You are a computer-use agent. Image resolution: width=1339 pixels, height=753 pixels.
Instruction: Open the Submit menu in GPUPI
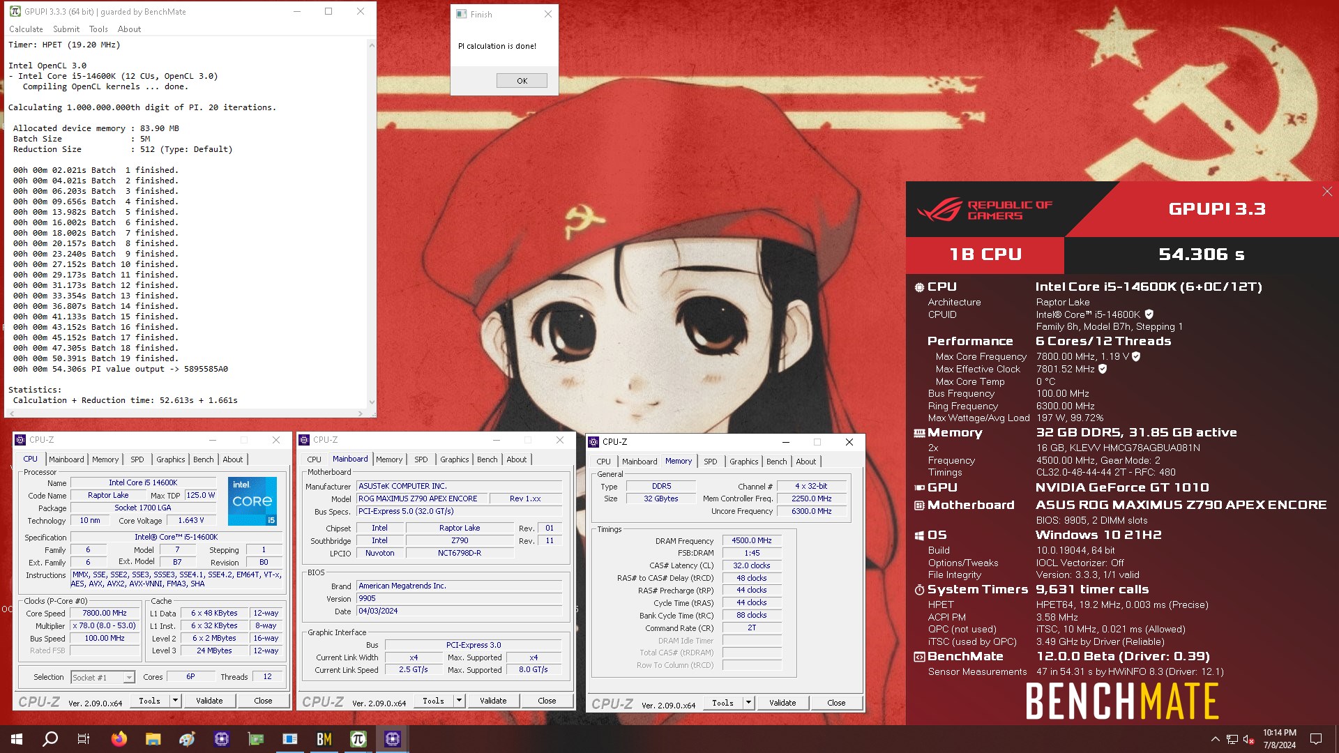[66, 29]
